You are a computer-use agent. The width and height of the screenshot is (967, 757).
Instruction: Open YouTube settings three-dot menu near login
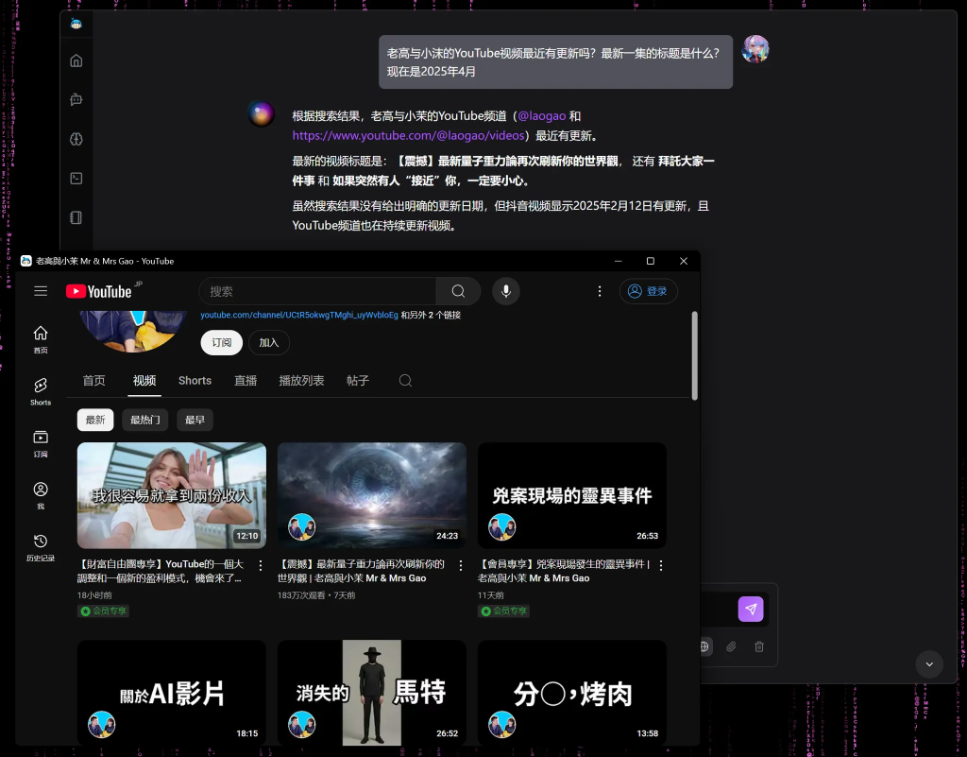click(600, 291)
